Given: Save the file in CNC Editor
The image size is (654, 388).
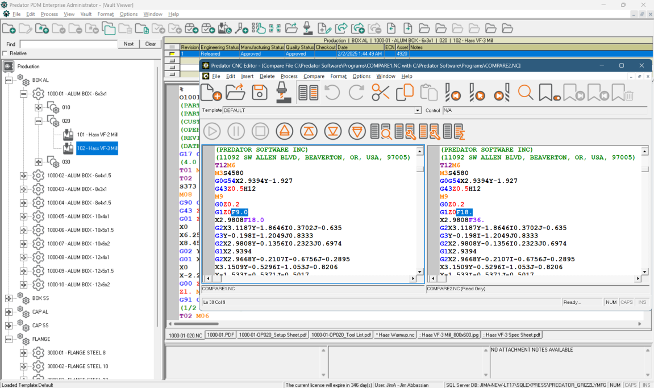Looking at the screenshot, I should 259,91.
